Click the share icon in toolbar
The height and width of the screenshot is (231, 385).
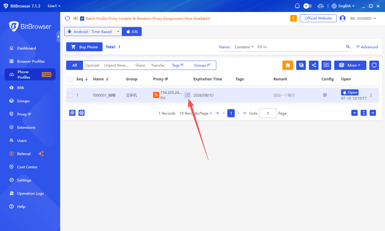point(314,65)
